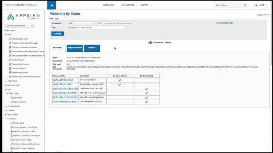Open the Combination [All] dropdown
Image resolution: width=273 pixels, height=153 pixels.
[x=82, y=23]
